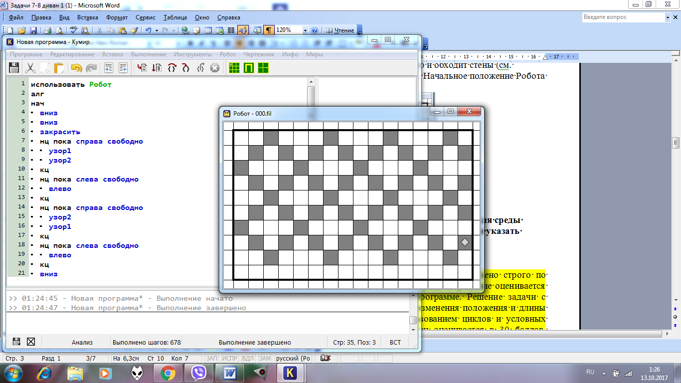Click the Анализ status bar section in Kumir
Viewport: 681px width, 383px height.
click(82, 342)
